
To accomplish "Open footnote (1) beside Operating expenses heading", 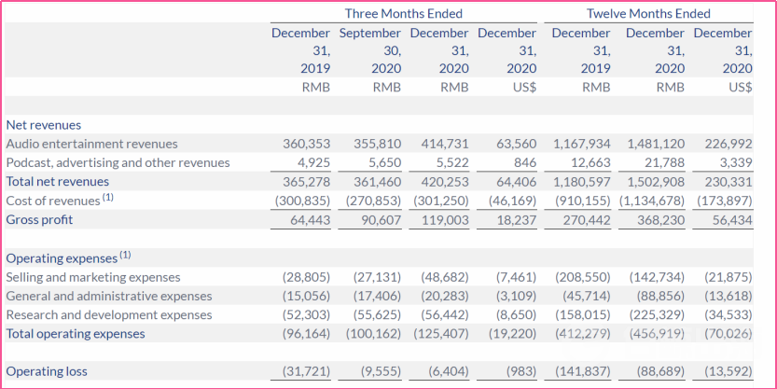I will pos(126,256).
